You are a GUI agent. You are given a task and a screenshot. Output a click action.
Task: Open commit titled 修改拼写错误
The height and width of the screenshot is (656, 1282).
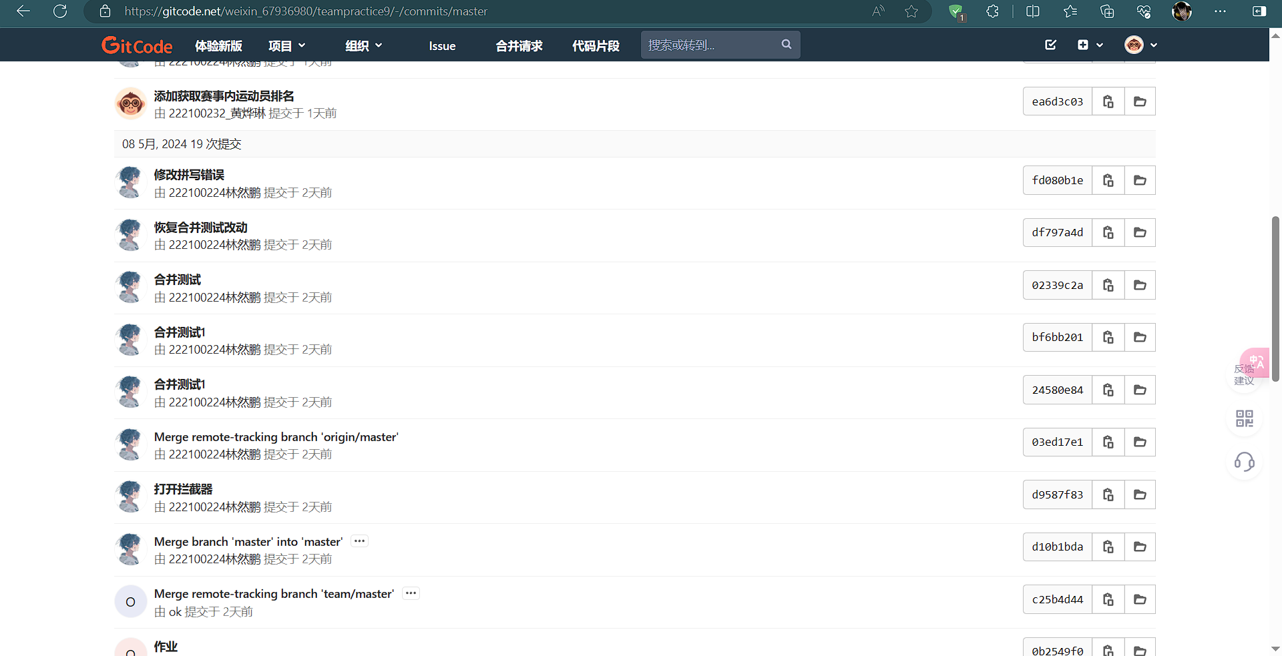(x=189, y=174)
